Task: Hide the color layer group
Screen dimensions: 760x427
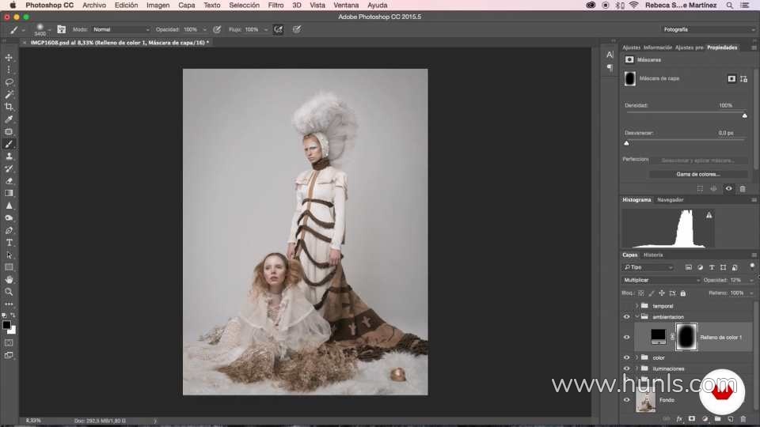Action: pyautogui.click(x=626, y=357)
